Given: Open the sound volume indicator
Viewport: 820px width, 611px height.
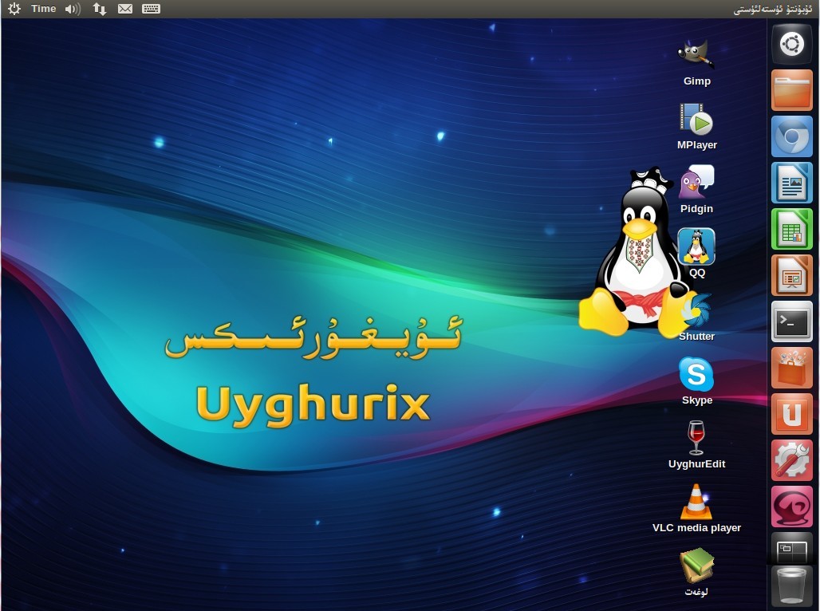Looking at the screenshot, I should pos(73,9).
